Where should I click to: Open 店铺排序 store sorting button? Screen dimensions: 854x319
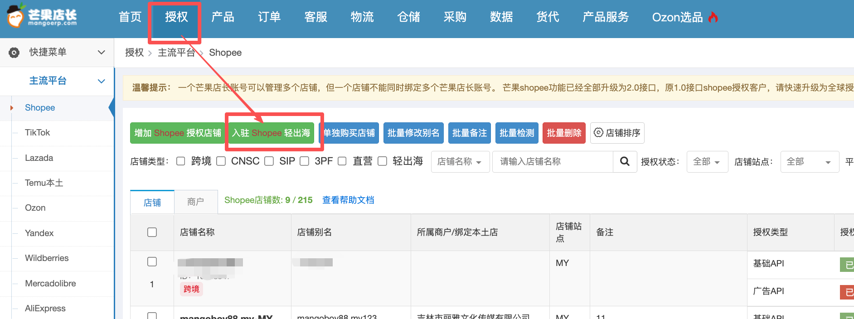point(617,133)
